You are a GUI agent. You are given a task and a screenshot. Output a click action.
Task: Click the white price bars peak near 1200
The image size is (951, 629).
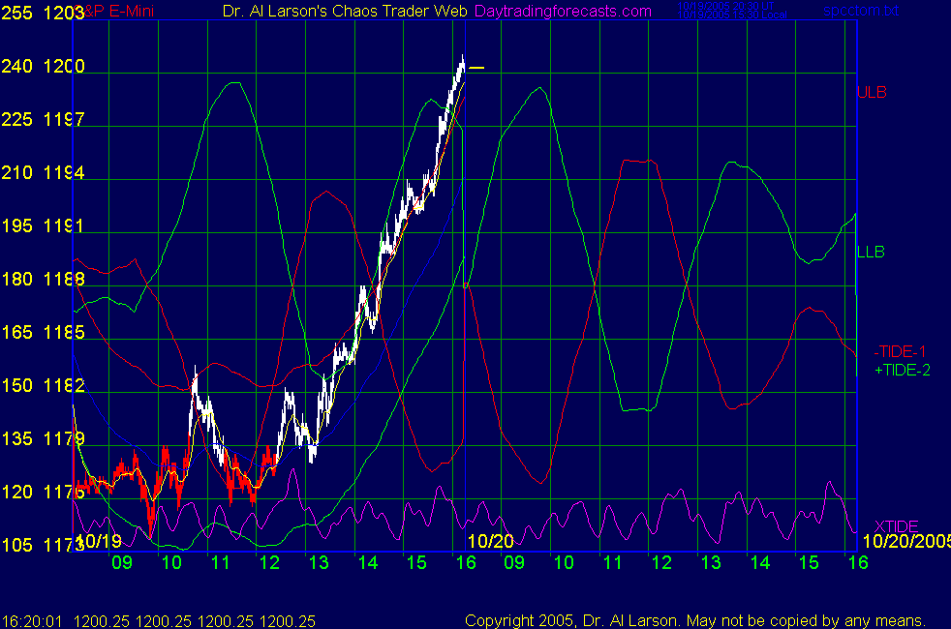tap(462, 64)
